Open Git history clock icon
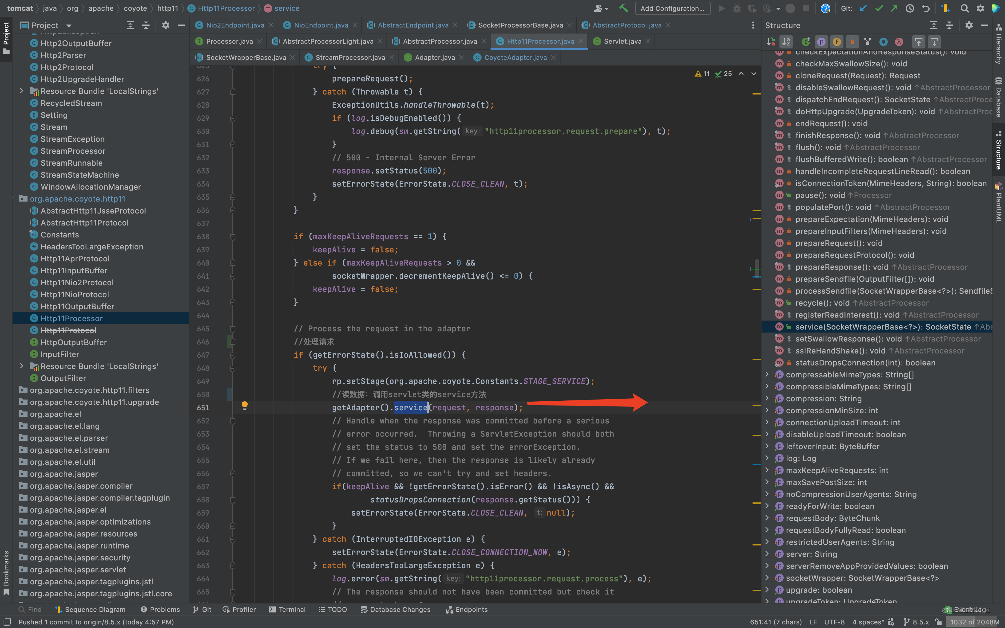The image size is (1005, 628). coord(910,8)
